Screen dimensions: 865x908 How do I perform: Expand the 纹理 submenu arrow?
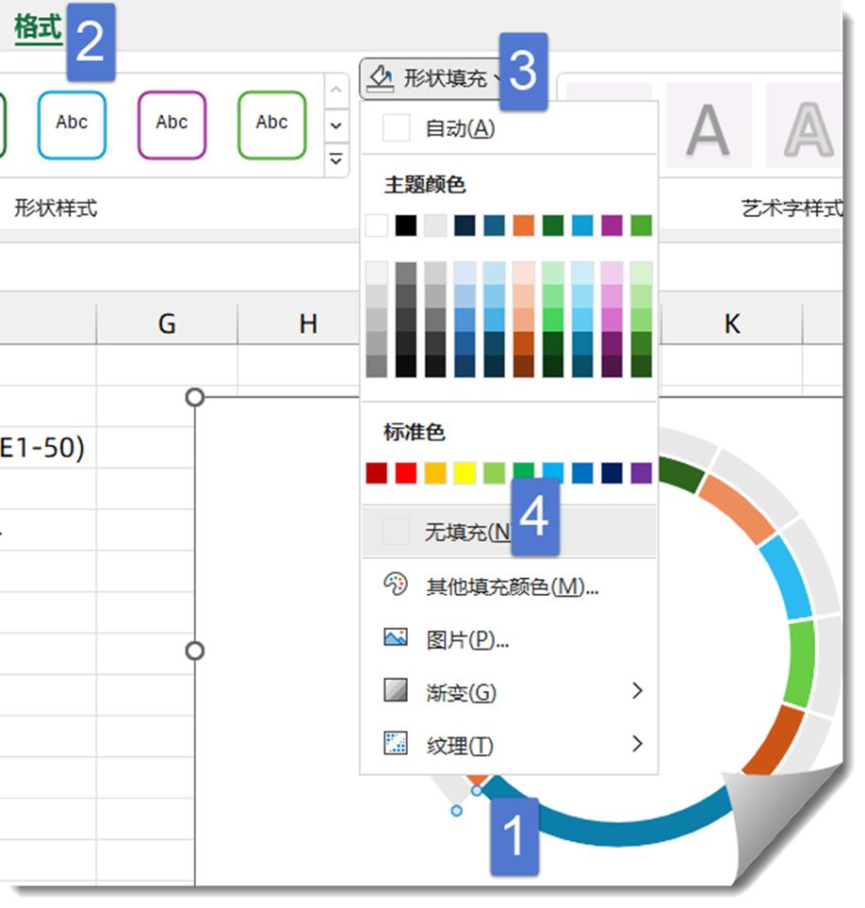637,745
